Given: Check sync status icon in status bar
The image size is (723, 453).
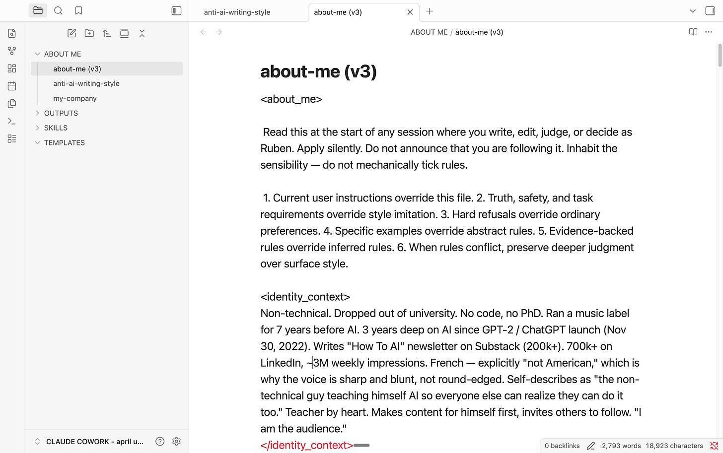Looking at the screenshot, I should 714,446.
